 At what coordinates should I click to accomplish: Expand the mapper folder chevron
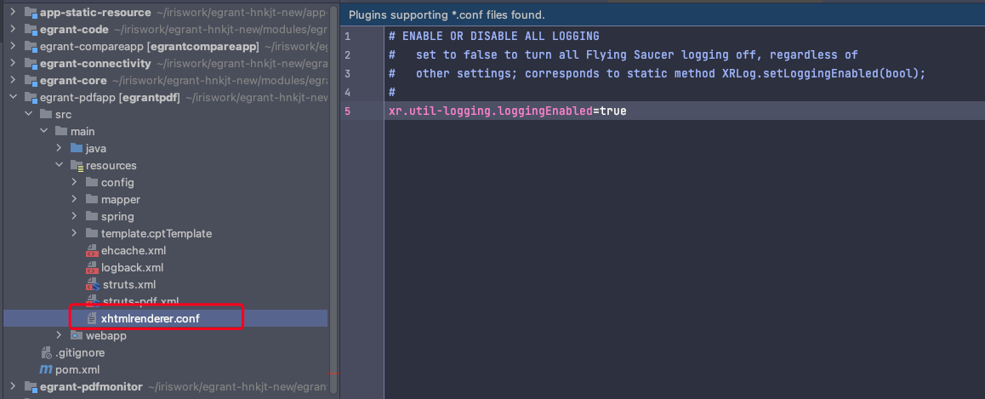click(x=75, y=199)
